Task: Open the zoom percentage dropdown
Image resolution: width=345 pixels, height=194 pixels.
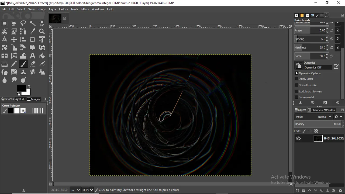Action: tap(91, 190)
